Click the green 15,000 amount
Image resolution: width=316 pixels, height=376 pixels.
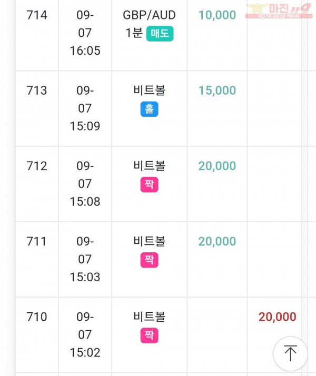217,91
